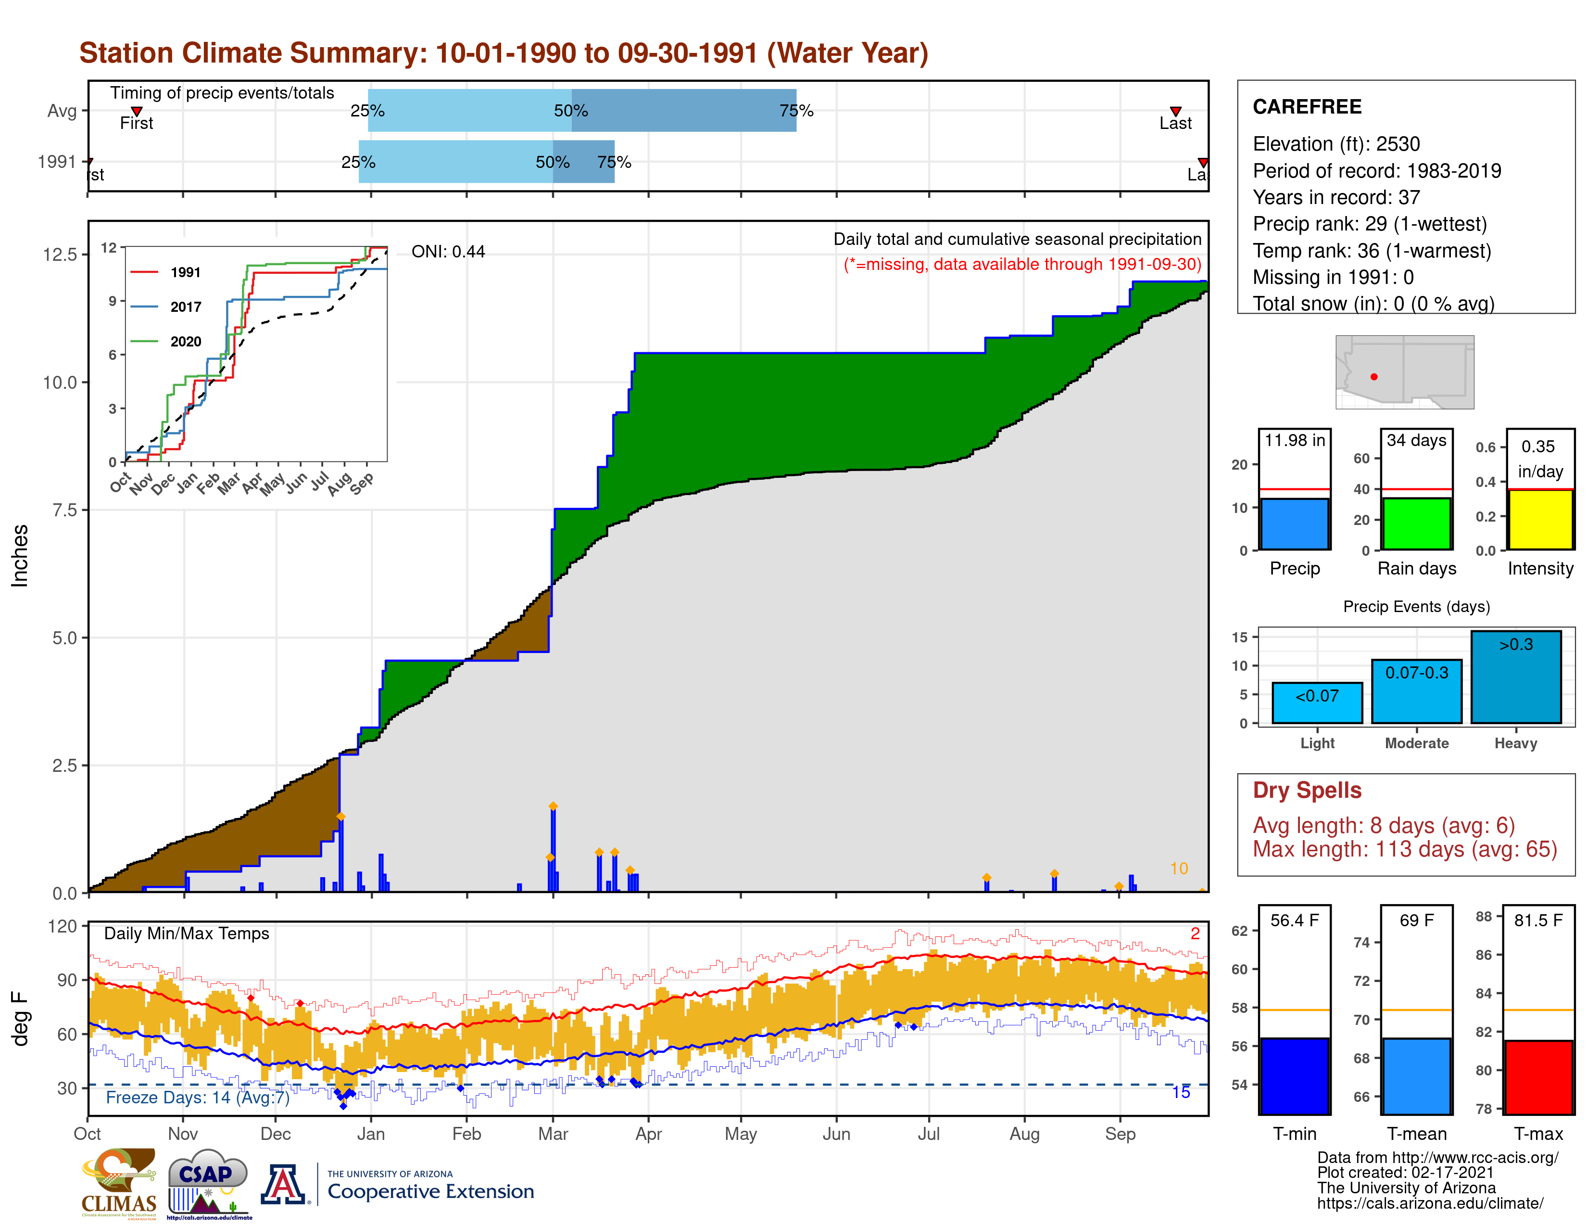Click the Avg length: 8 days text
This screenshot has width=1587, height=1227.
(x=1384, y=826)
